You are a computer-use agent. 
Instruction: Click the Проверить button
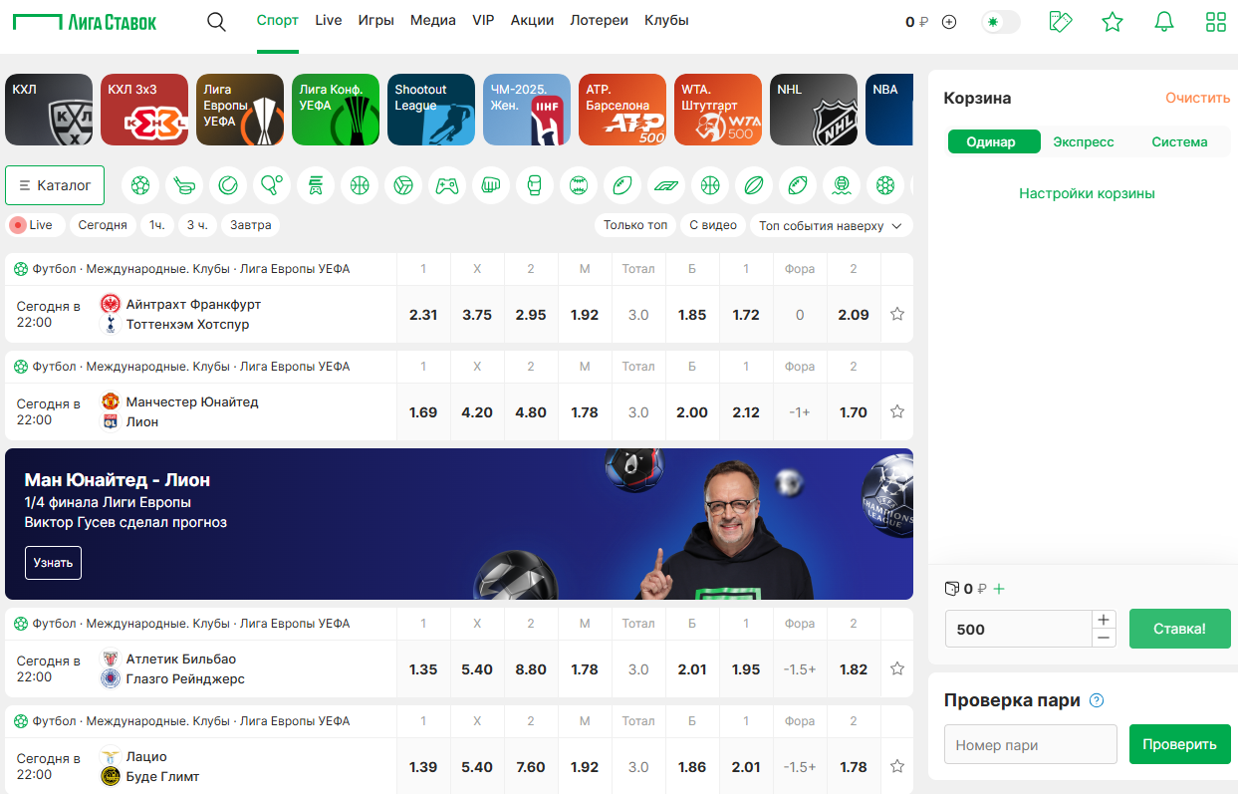(1180, 744)
